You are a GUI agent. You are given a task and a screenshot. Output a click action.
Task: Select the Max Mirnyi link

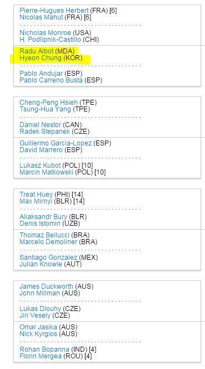coord(36,201)
